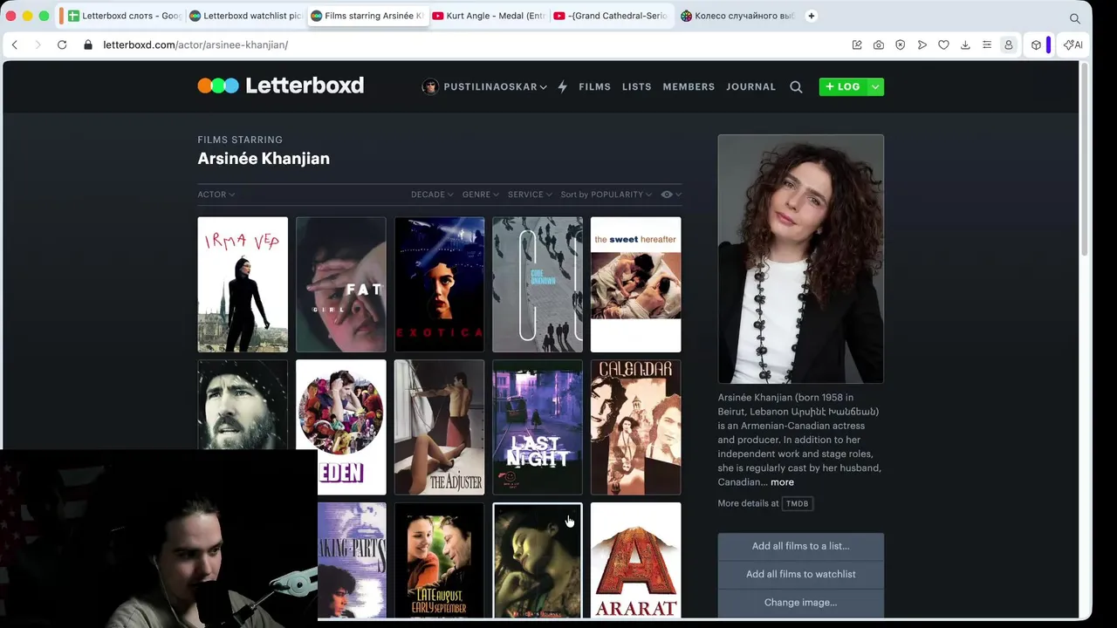Reload the page
Screen dimensions: 1117x628
coord(62,44)
